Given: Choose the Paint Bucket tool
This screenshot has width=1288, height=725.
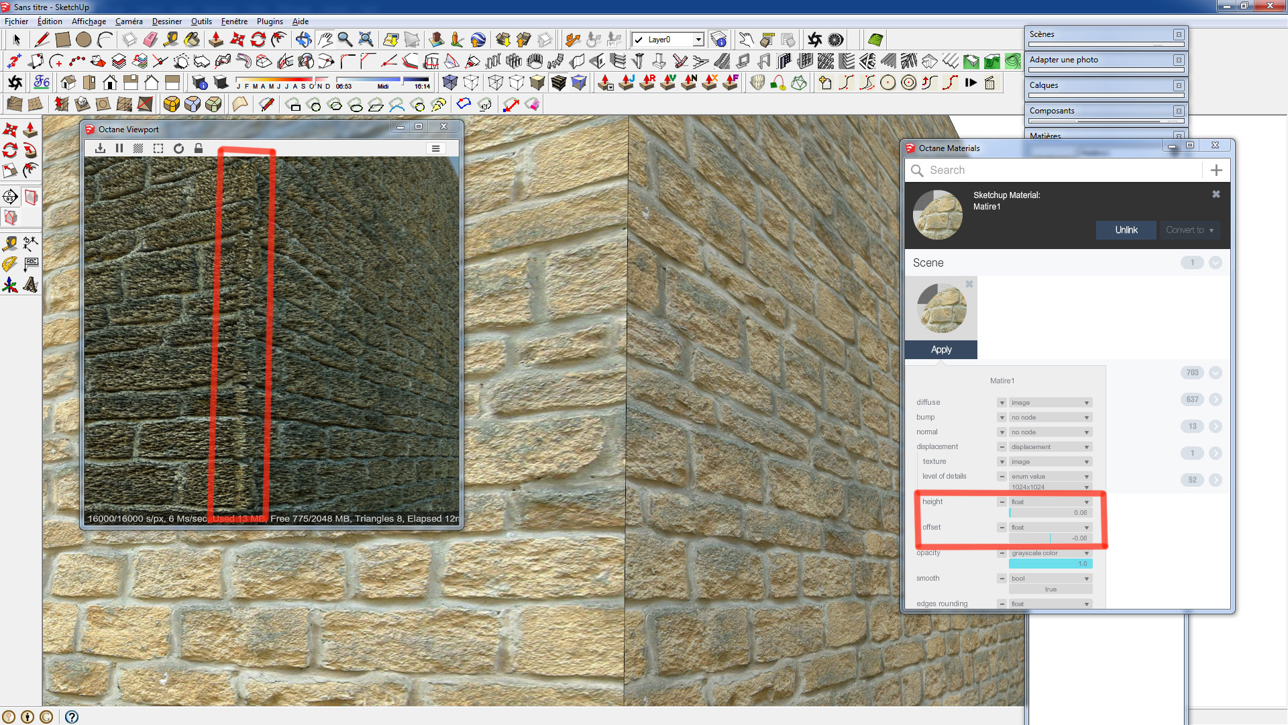Looking at the screenshot, I should [192, 40].
